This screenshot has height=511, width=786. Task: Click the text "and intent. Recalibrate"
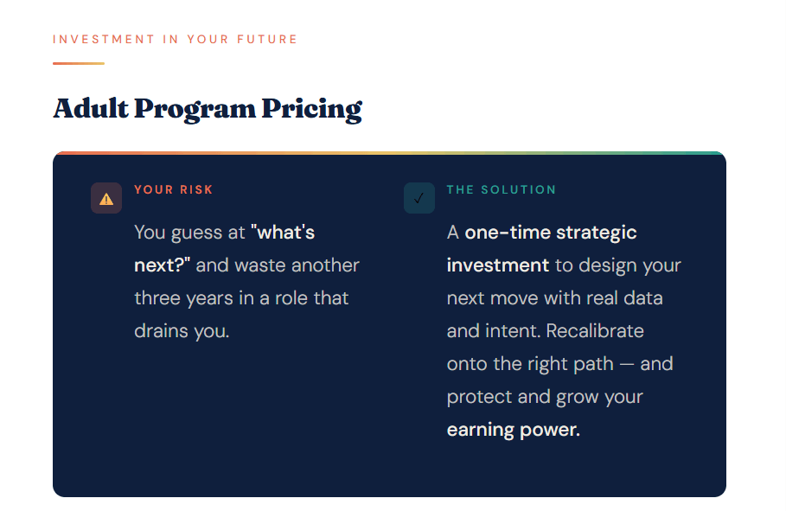coord(545,331)
